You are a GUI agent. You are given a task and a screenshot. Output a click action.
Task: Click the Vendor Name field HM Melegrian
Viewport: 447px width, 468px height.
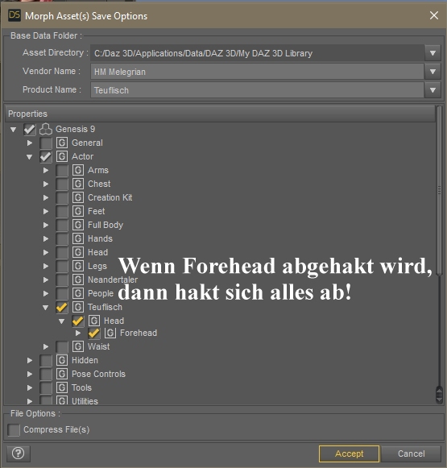click(257, 72)
